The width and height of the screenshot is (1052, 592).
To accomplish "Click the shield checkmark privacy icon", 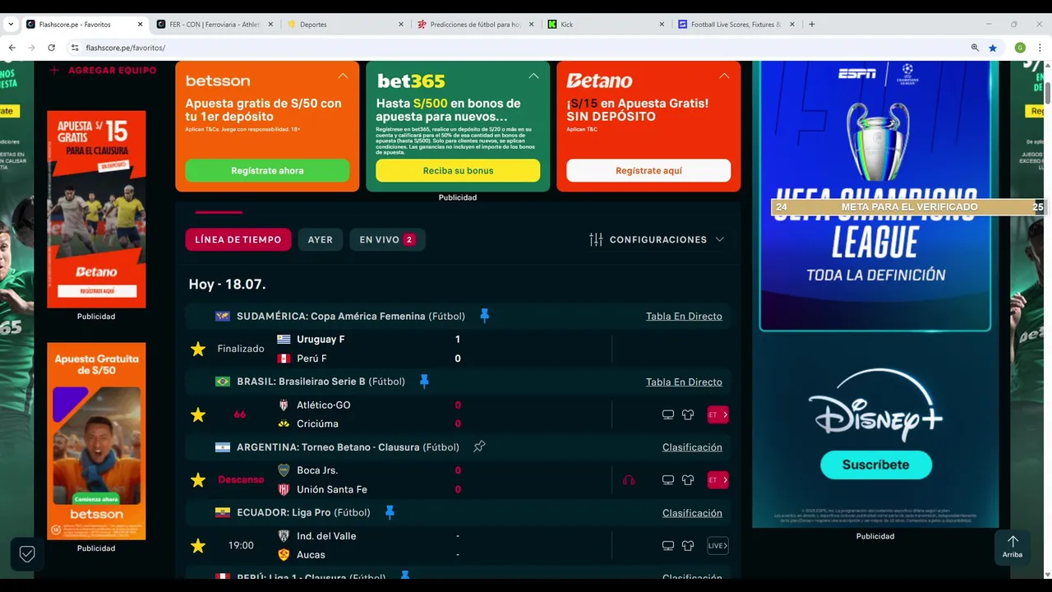I will coord(27,554).
